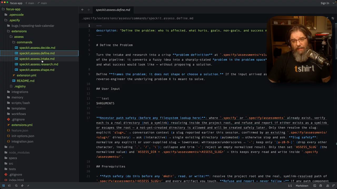Expand the memory folder
Image resolution: width=337 pixels, height=189 pixels.
click(x=15, y=97)
